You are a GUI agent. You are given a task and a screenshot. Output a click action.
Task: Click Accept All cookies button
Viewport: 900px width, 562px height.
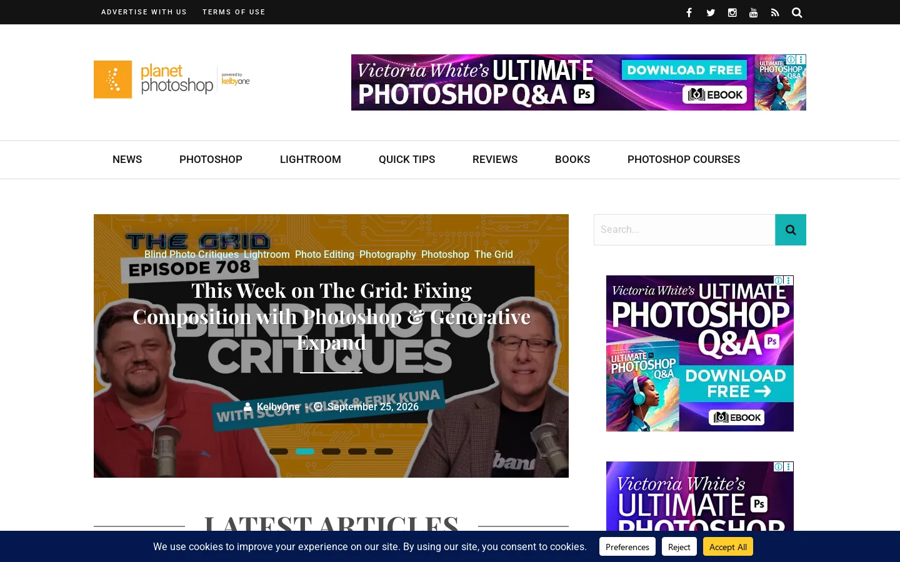coord(728,547)
